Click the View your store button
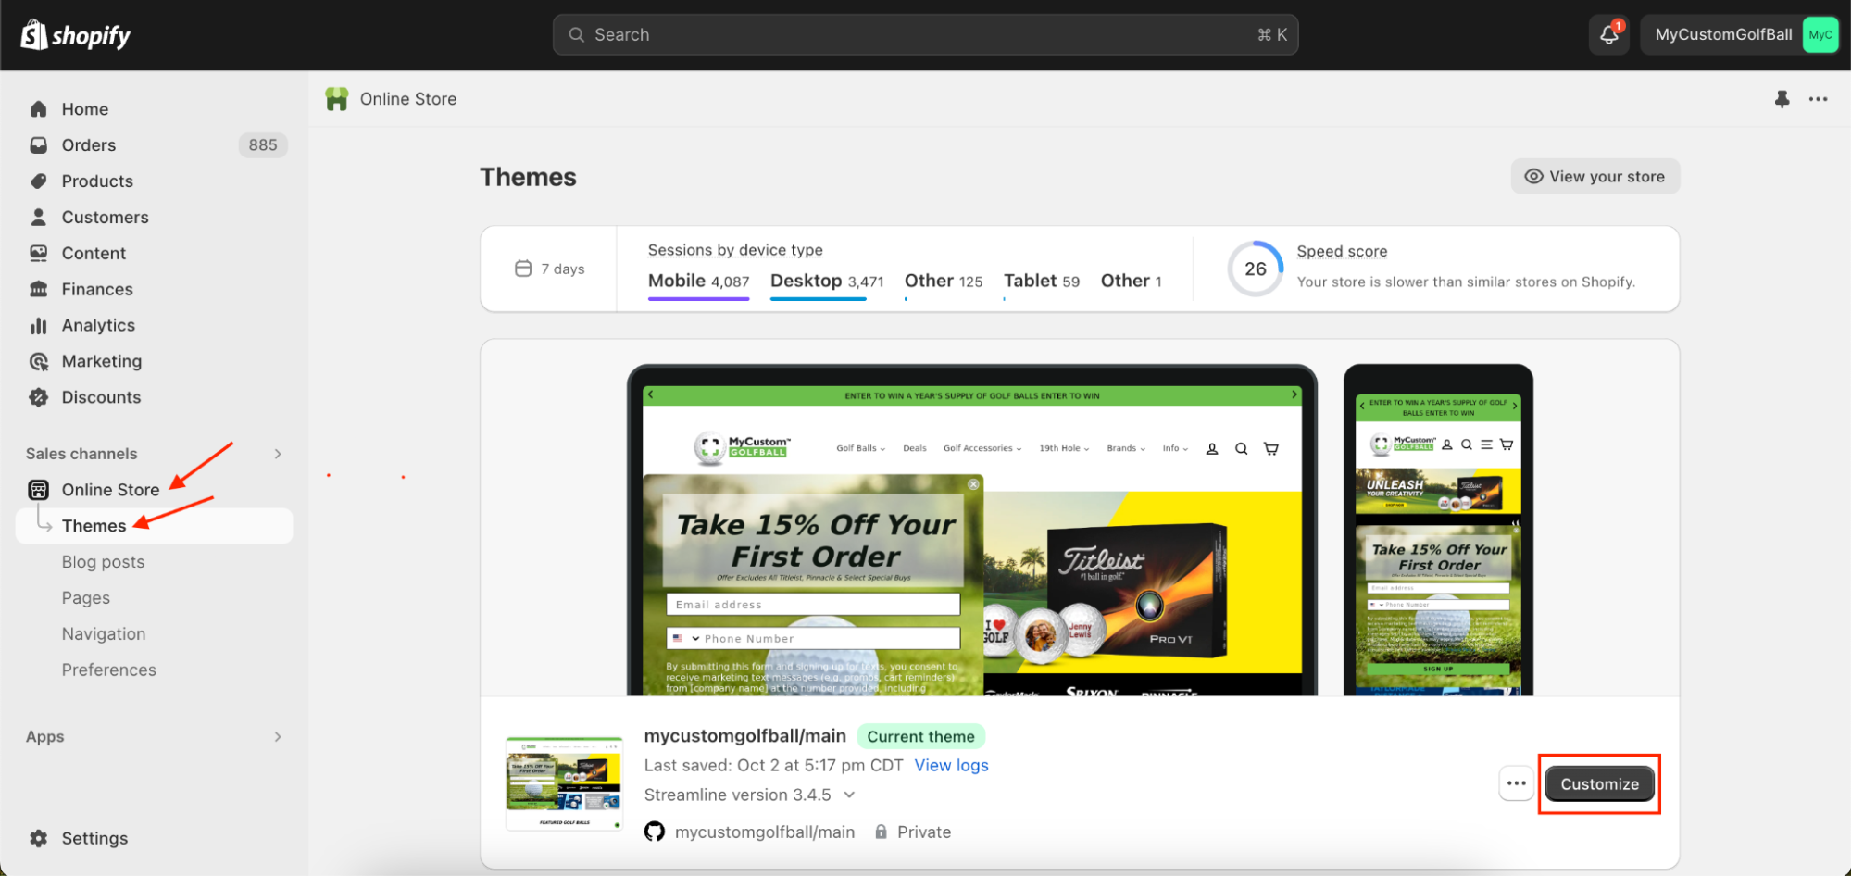1851x876 pixels. coord(1595,177)
